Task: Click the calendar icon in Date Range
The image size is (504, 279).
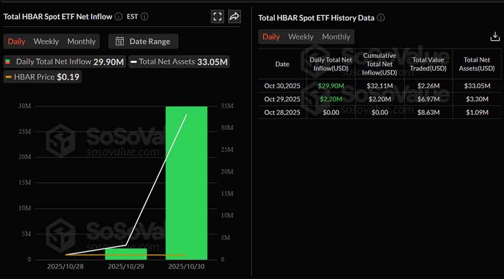Action: [120, 42]
